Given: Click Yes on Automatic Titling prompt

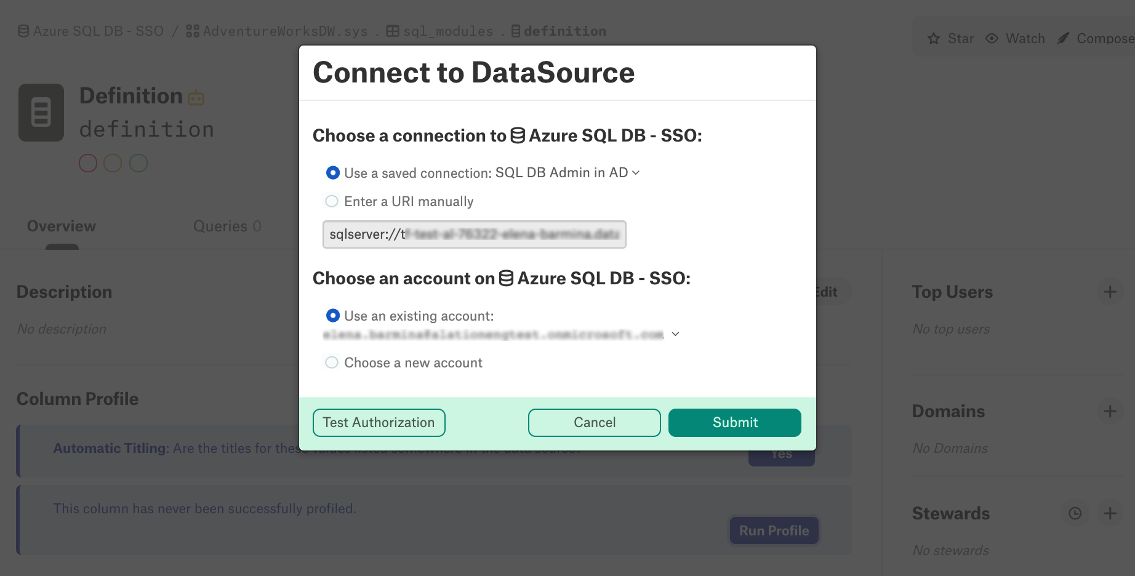Looking at the screenshot, I should (782, 454).
